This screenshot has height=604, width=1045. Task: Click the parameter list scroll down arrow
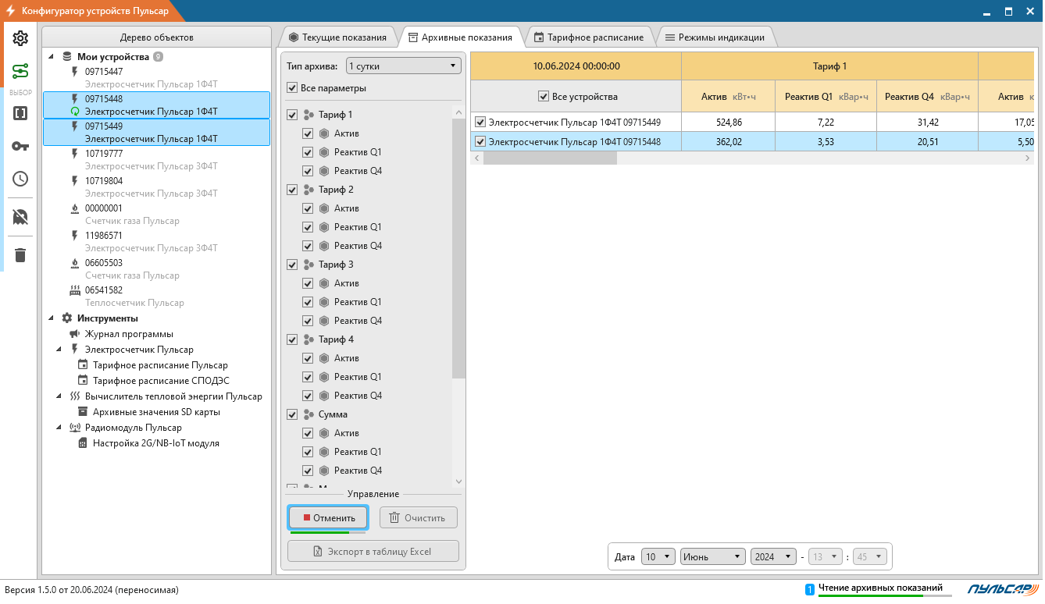458,481
